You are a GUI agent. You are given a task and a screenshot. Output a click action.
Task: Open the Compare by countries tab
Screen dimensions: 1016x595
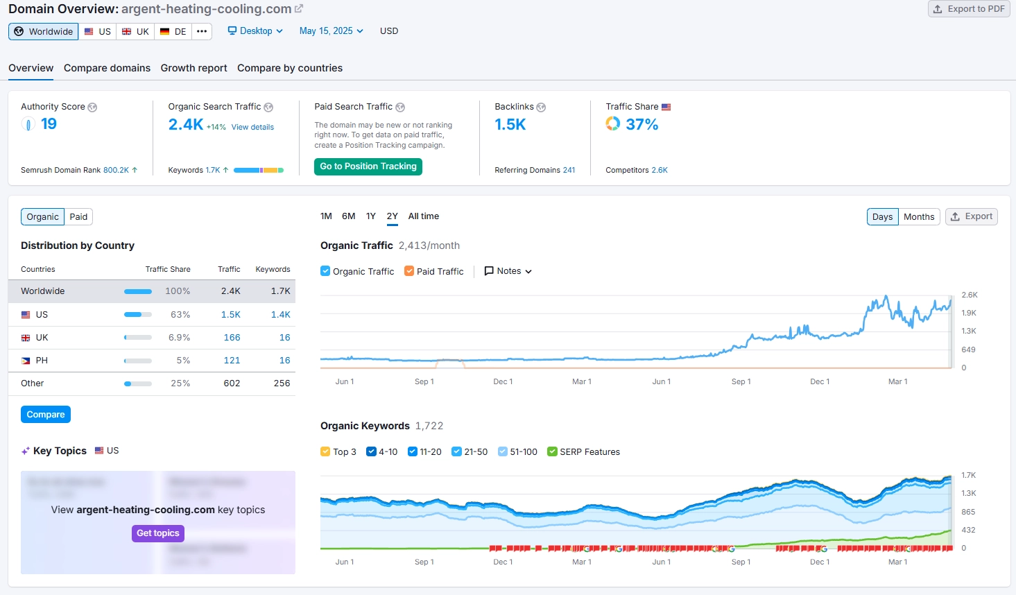click(290, 68)
